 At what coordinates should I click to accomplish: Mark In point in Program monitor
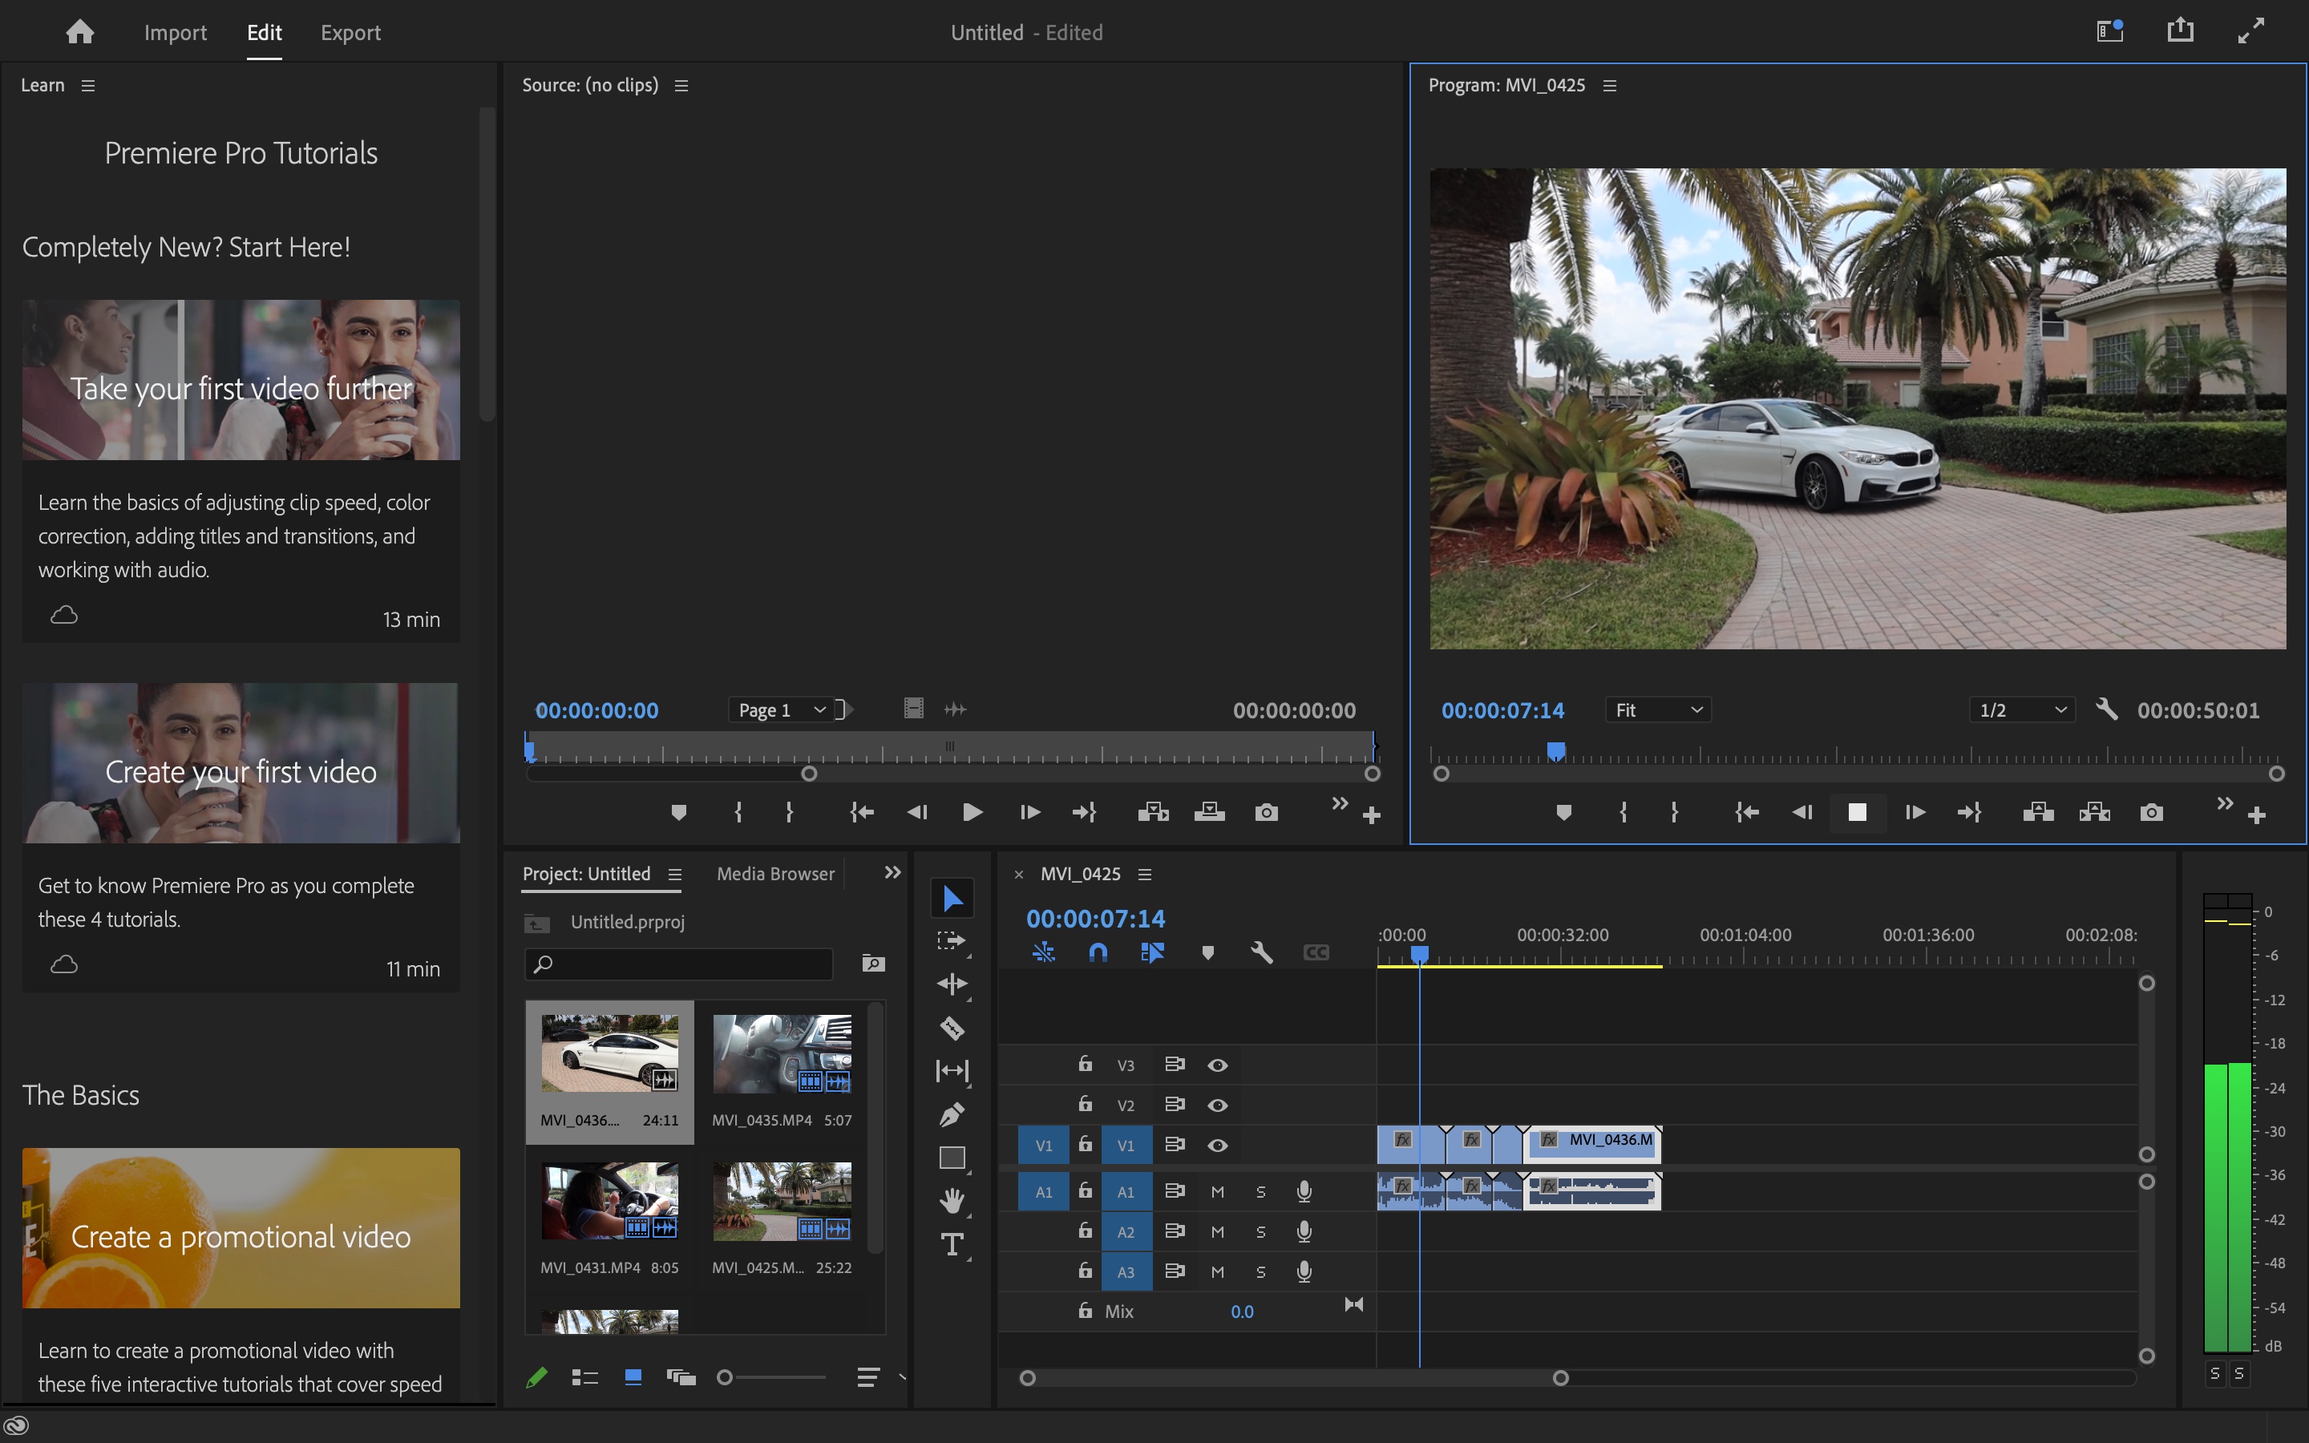1623,812
